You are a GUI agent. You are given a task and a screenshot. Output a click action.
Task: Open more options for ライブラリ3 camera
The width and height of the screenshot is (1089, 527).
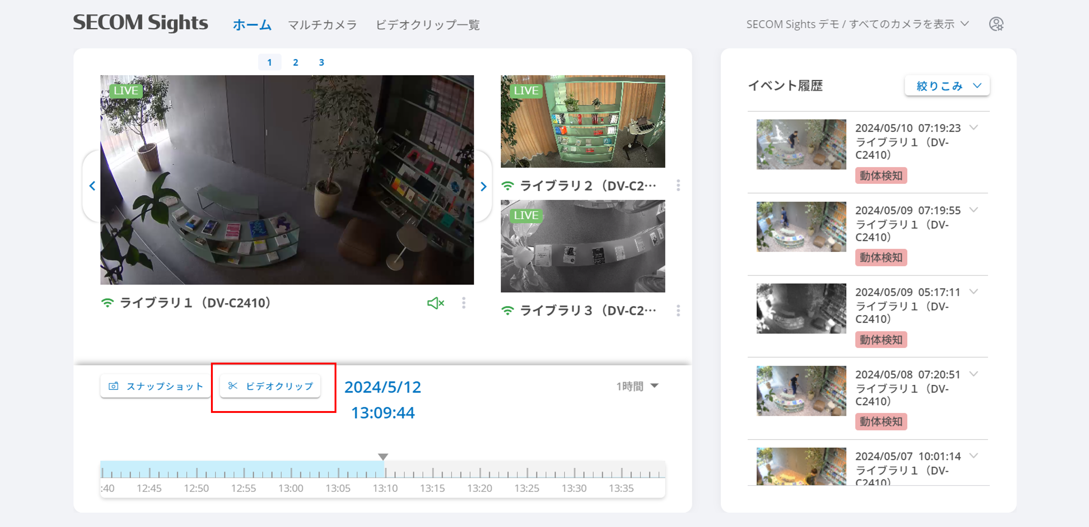click(x=678, y=311)
